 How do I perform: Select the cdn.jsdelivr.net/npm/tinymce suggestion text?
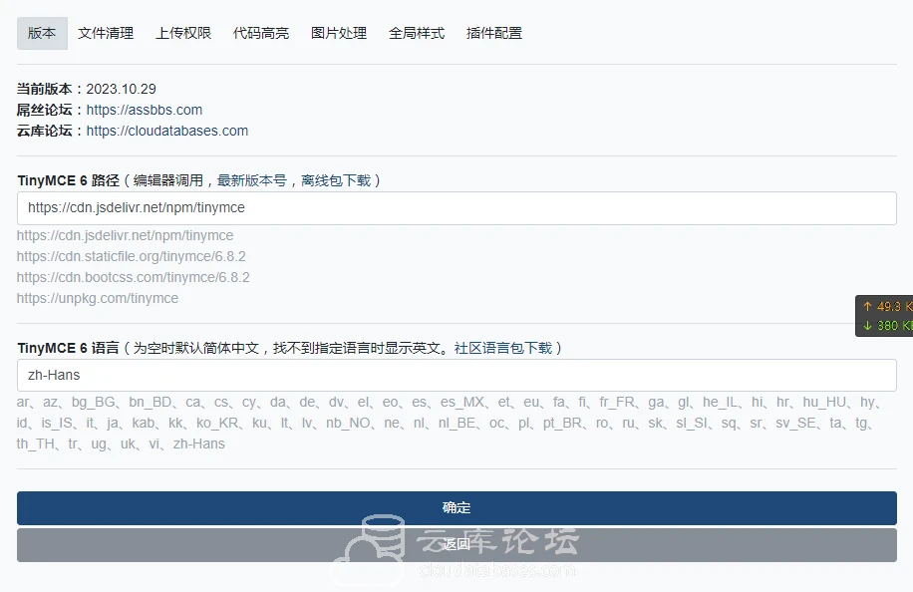coord(126,236)
